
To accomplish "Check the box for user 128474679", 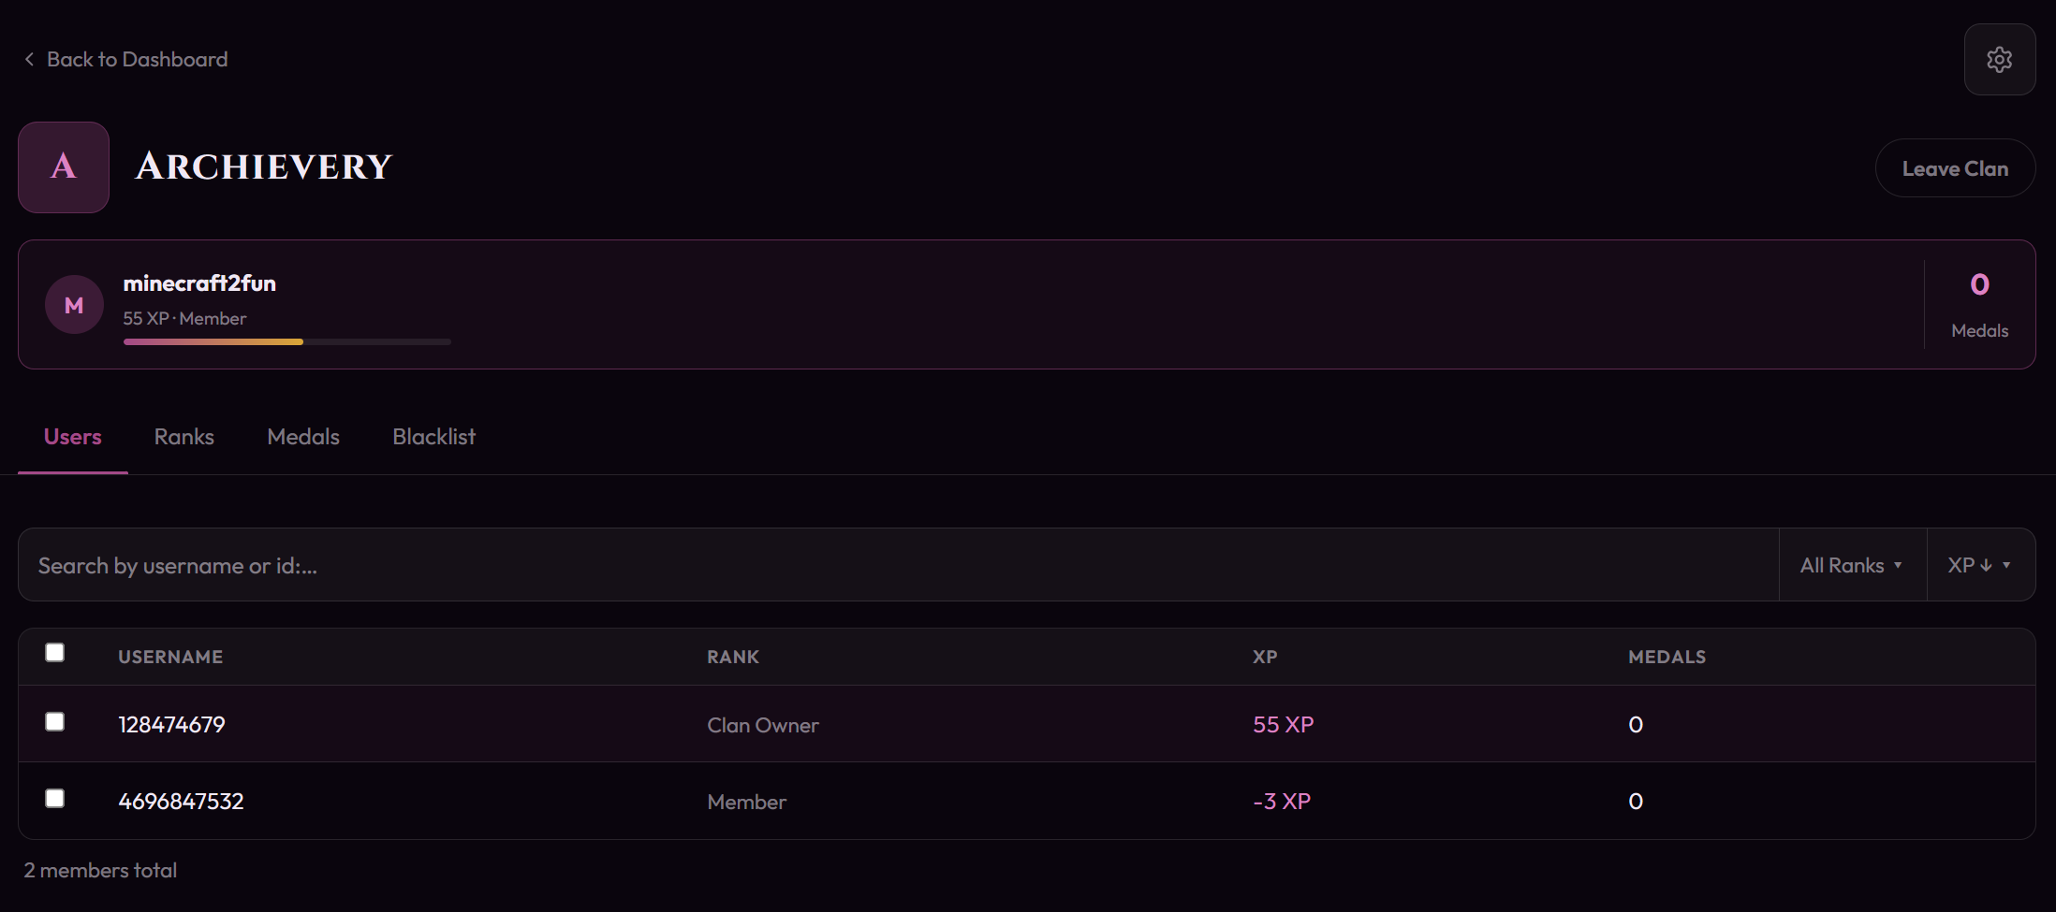I will coord(55,722).
